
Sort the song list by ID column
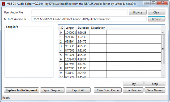click(62, 28)
